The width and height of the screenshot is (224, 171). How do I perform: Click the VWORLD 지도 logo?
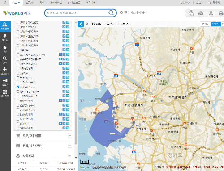coord(17,13)
